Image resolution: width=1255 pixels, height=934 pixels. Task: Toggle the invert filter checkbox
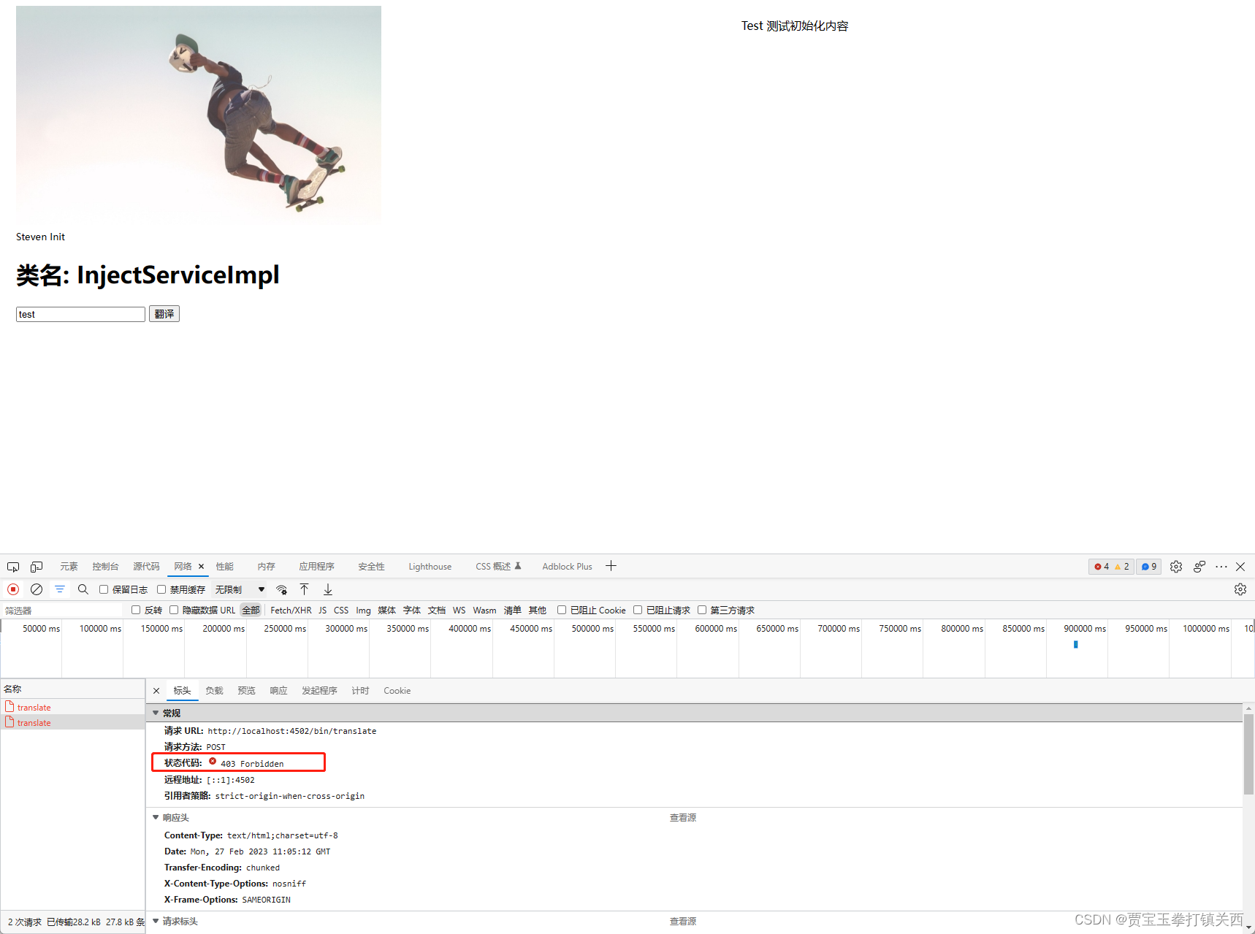click(x=136, y=610)
